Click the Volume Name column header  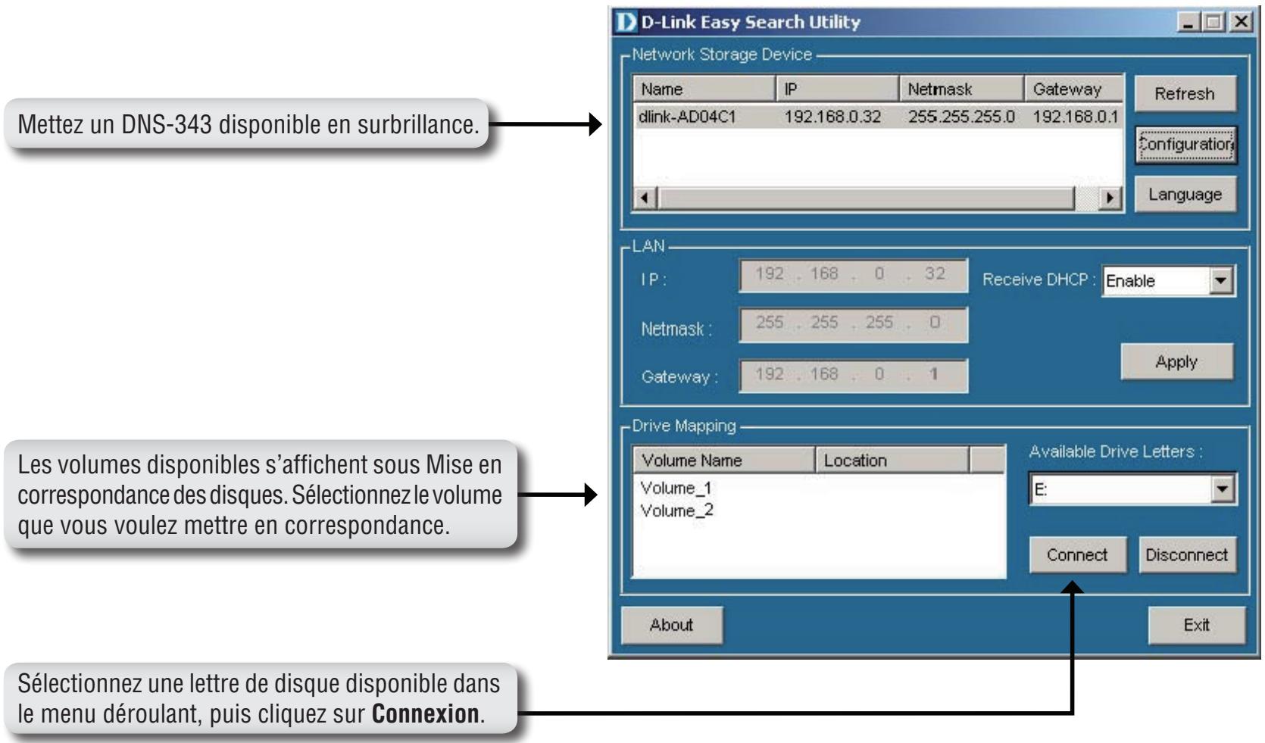click(x=724, y=460)
